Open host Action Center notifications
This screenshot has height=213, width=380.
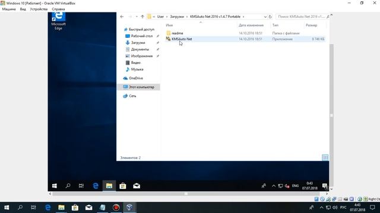point(372,208)
